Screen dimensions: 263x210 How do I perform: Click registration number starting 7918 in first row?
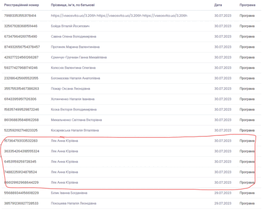pyautogui.click(x=20, y=16)
